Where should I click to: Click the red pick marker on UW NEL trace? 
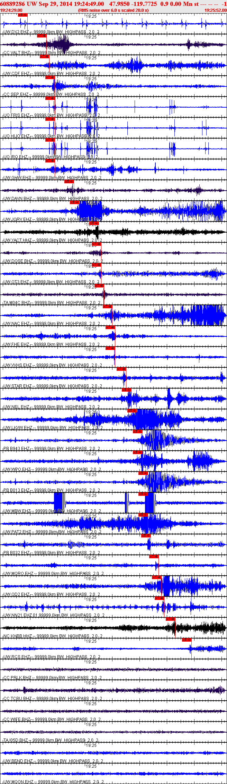pyautogui.click(x=127, y=390)
